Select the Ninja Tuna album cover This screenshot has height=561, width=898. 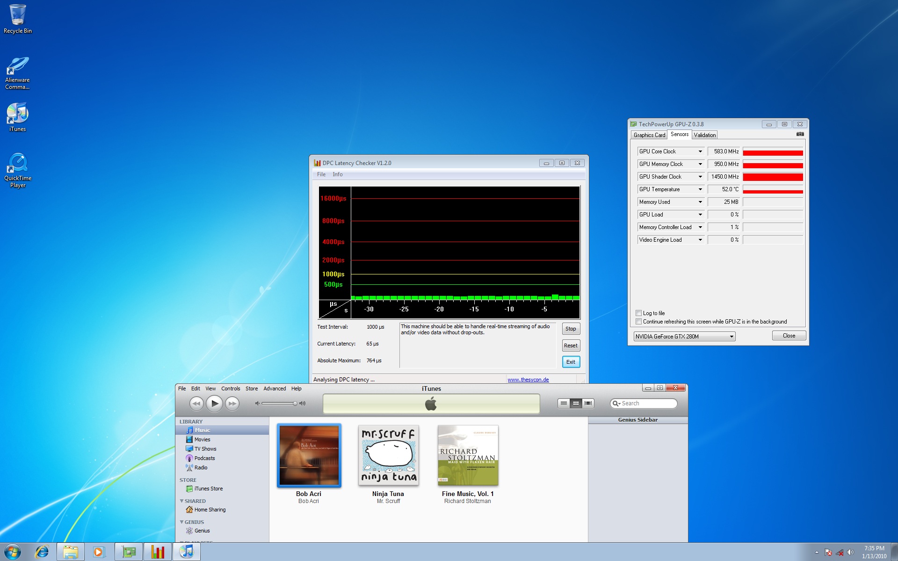tap(388, 455)
